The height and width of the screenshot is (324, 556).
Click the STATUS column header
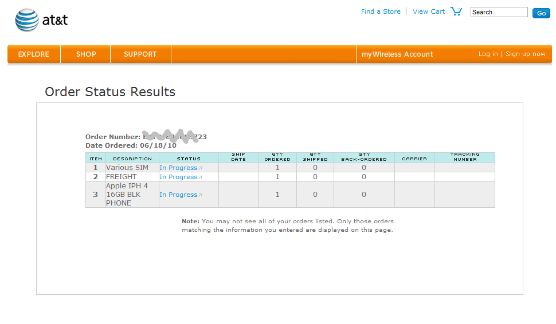point(189,159)
